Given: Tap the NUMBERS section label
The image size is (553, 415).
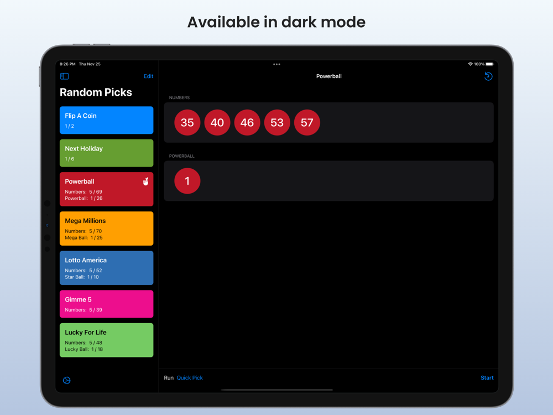Looking at the screenshot, I should [179, 98].
